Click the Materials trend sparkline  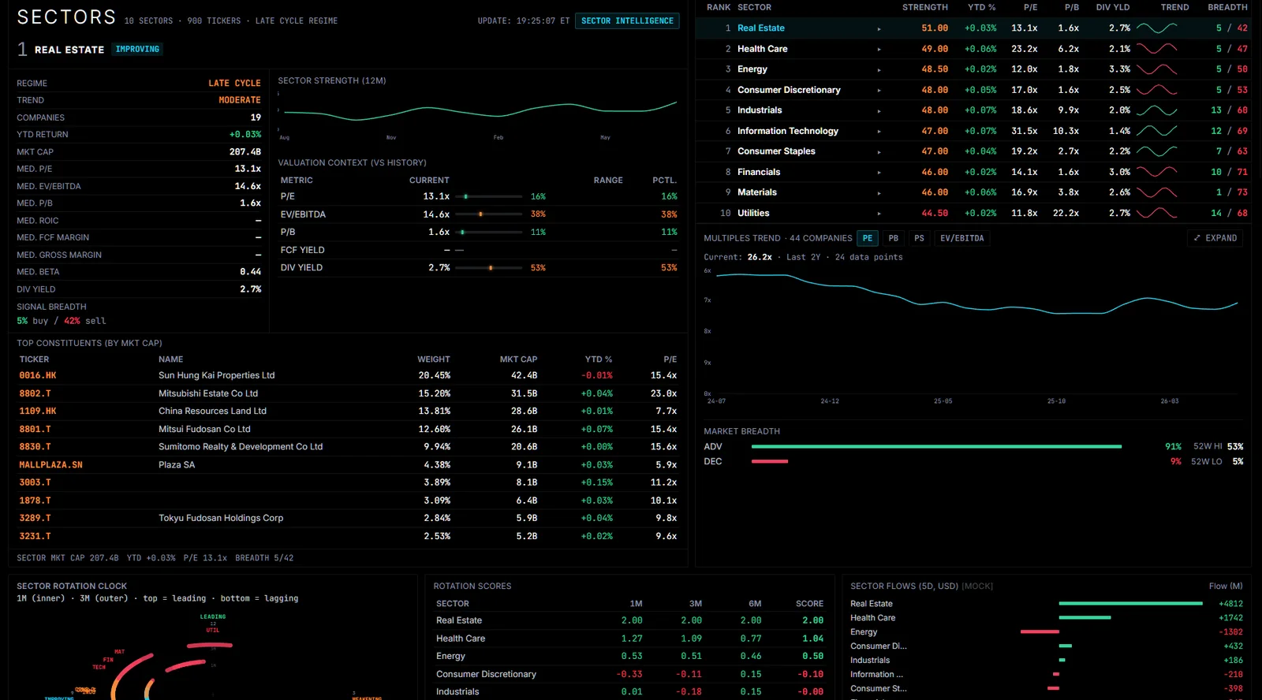1156,192
